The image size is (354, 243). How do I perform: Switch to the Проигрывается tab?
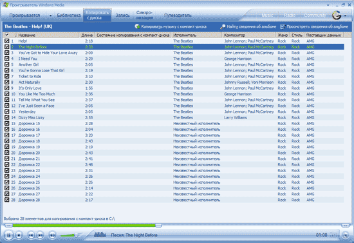[24, 15]
